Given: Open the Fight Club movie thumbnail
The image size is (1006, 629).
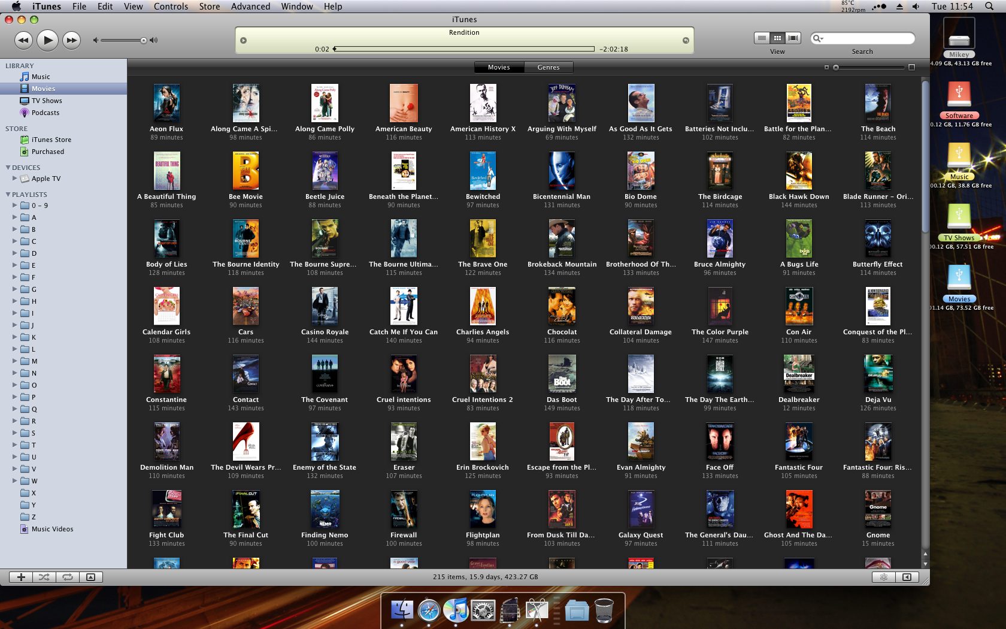Looking at the screenshot, I should coord(166,507).
